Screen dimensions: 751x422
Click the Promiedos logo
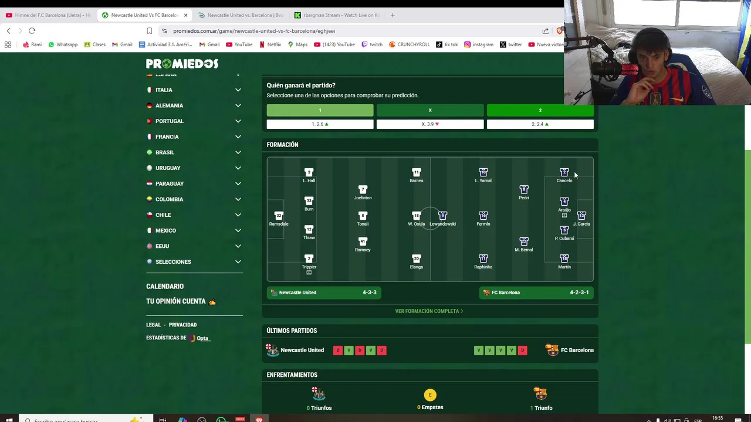[x=182, y=63]
